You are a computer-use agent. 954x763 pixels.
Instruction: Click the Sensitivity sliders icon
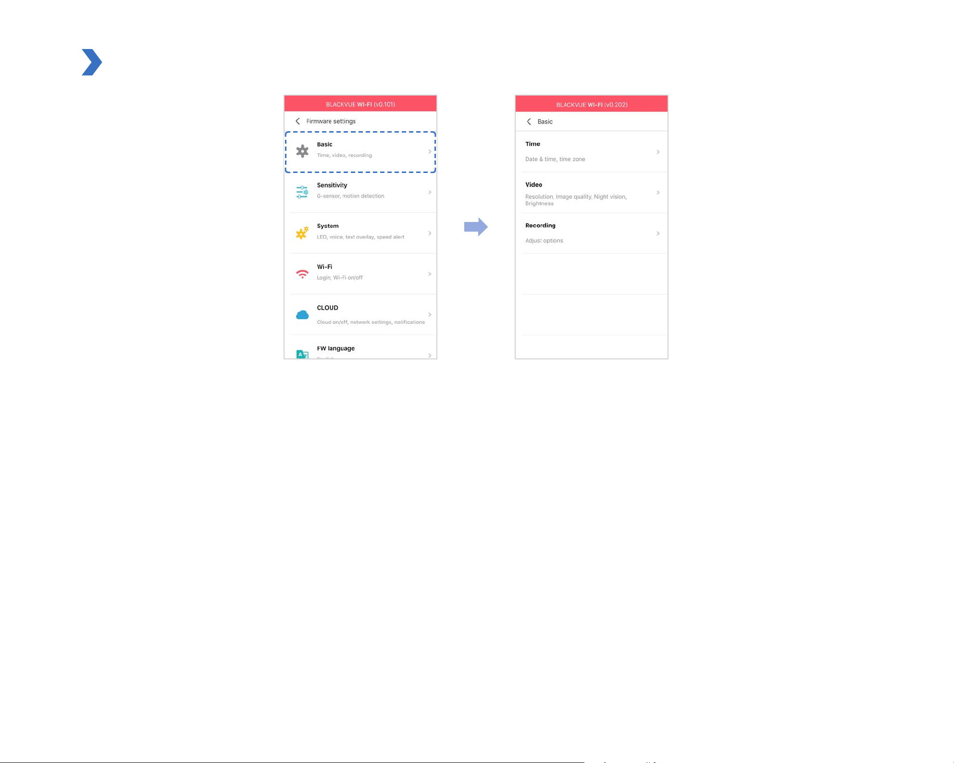302,192
